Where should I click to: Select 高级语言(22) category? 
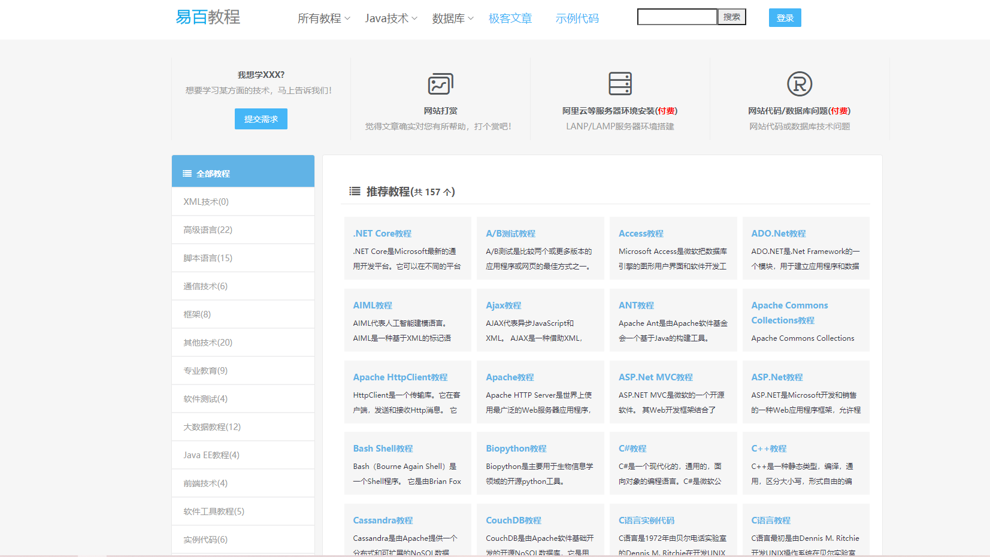click(x=243, y=230)
